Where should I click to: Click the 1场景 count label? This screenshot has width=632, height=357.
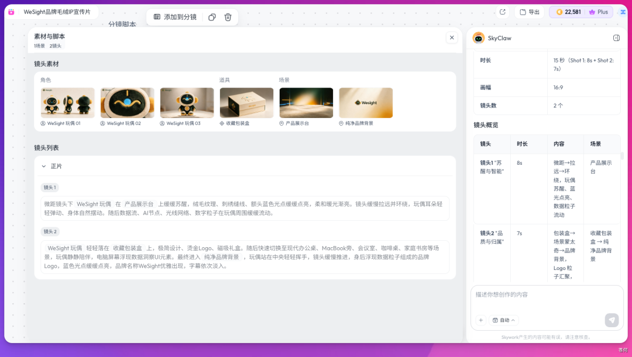tap(40, 46)
